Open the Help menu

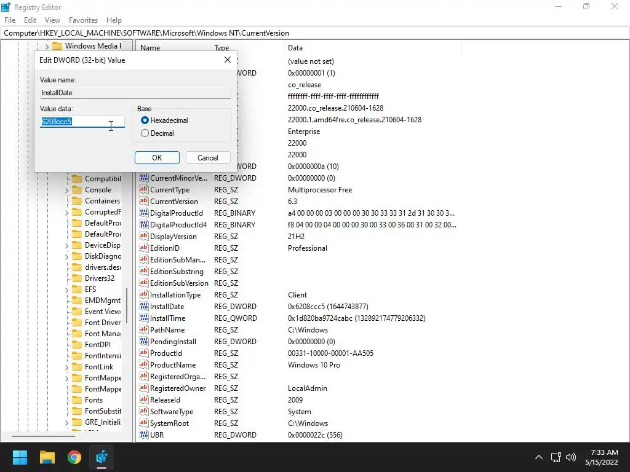click(x=114, y=20)
